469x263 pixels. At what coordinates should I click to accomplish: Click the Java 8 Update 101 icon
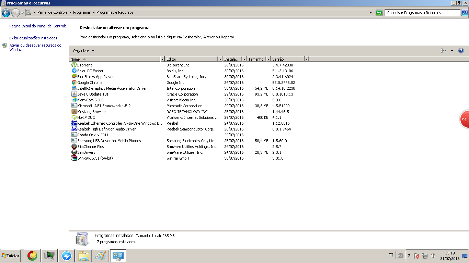pyautogui.click(x=74, y=94)
